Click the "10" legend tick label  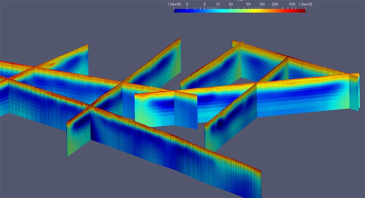[218, 4]
